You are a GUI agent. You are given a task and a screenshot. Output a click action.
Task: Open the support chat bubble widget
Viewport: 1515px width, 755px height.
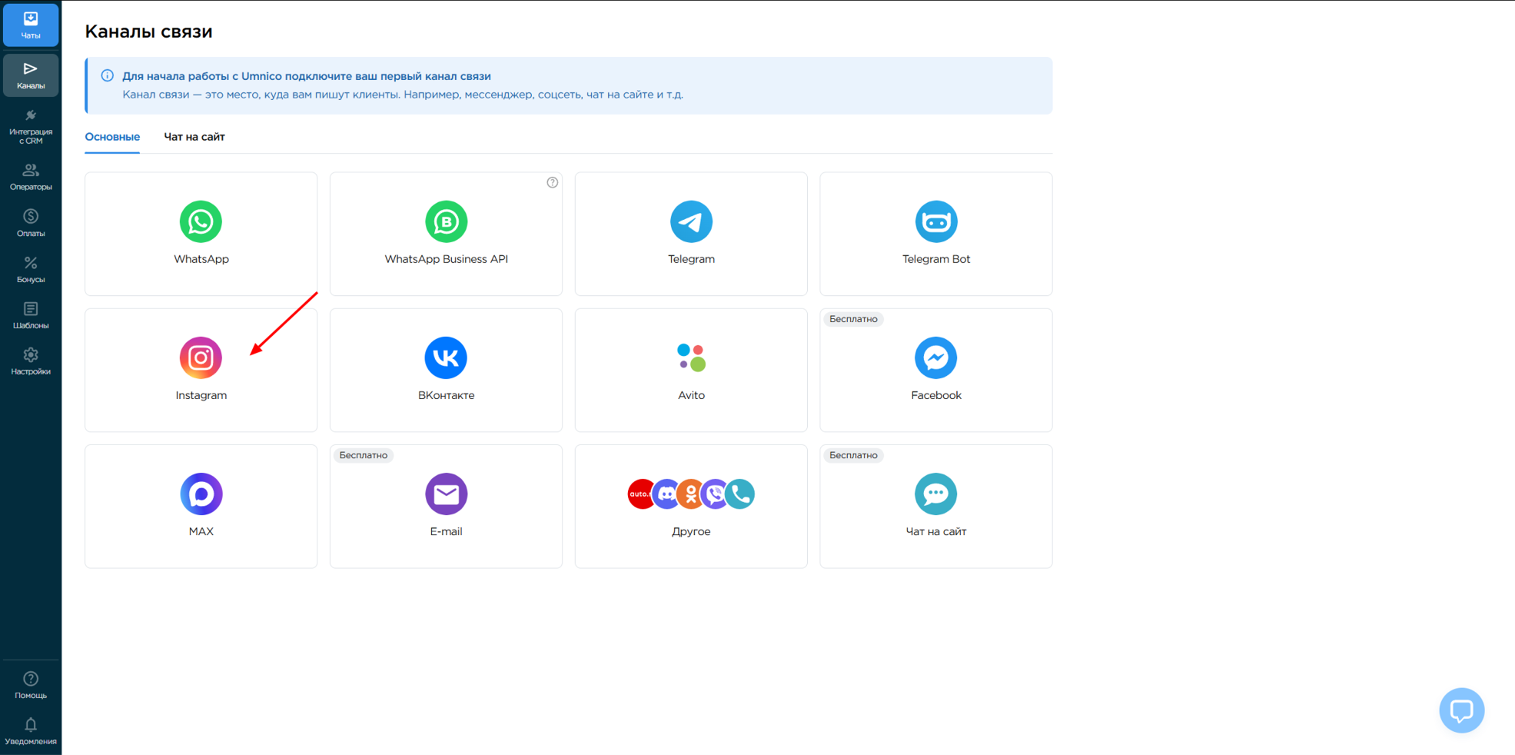1461,710
